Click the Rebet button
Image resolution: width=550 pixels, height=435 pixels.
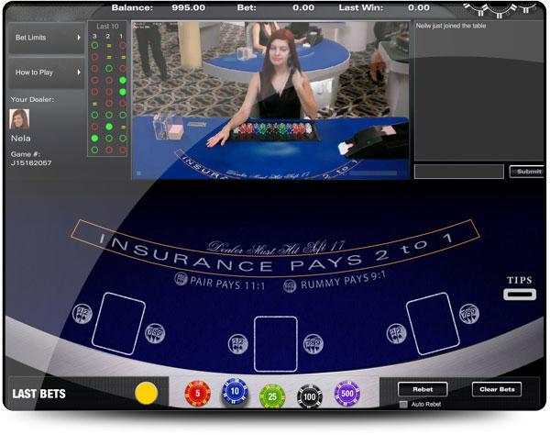(x=423, y=389)
